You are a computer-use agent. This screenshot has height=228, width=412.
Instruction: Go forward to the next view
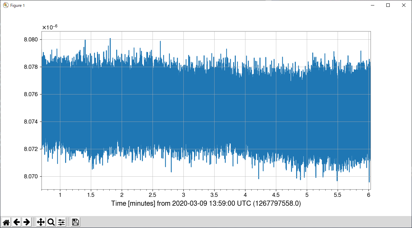[27, 222]
